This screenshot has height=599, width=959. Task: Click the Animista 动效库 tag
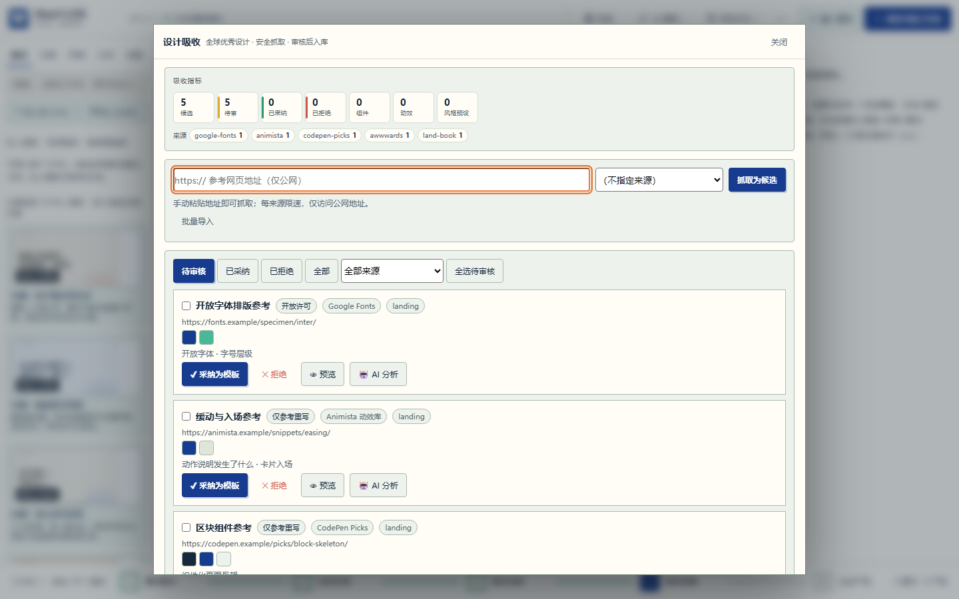(354, 417)
